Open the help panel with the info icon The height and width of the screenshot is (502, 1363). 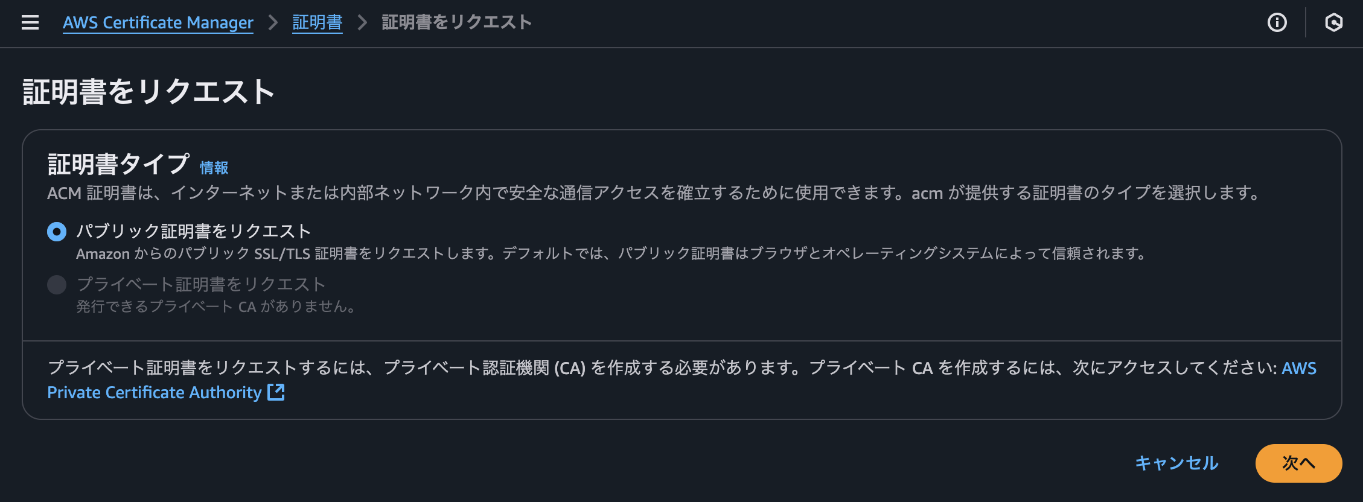pyautogui.click(x=1278, y=23)
